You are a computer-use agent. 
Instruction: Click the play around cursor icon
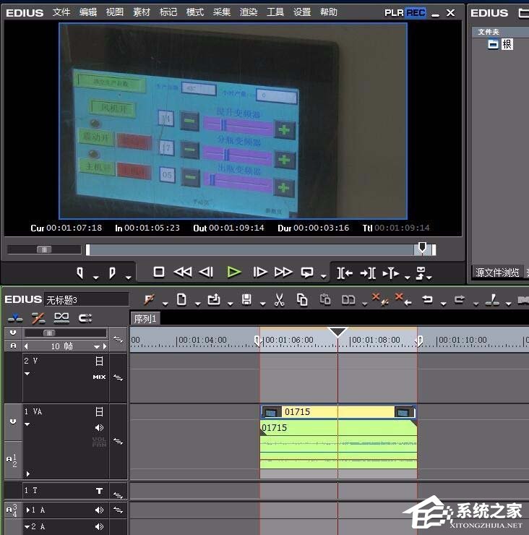point(391,273)
